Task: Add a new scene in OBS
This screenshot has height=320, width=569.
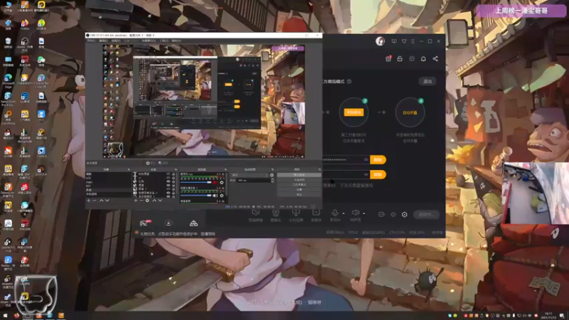Action: (x=88, y=201)
